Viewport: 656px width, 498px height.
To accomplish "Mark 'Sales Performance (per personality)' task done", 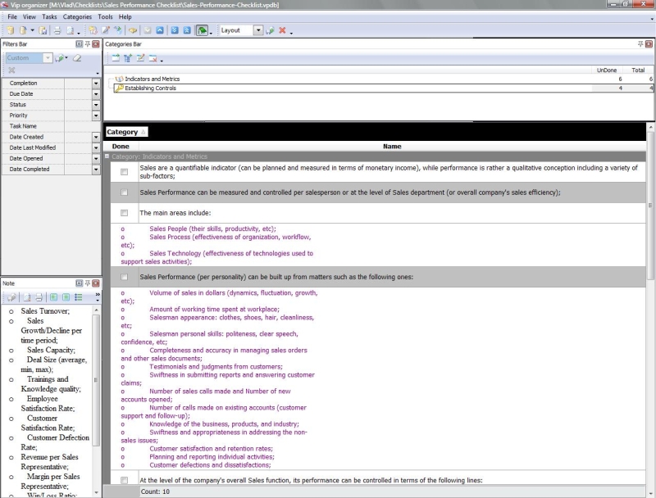I will pyautogui.click(x=124, y=277).
